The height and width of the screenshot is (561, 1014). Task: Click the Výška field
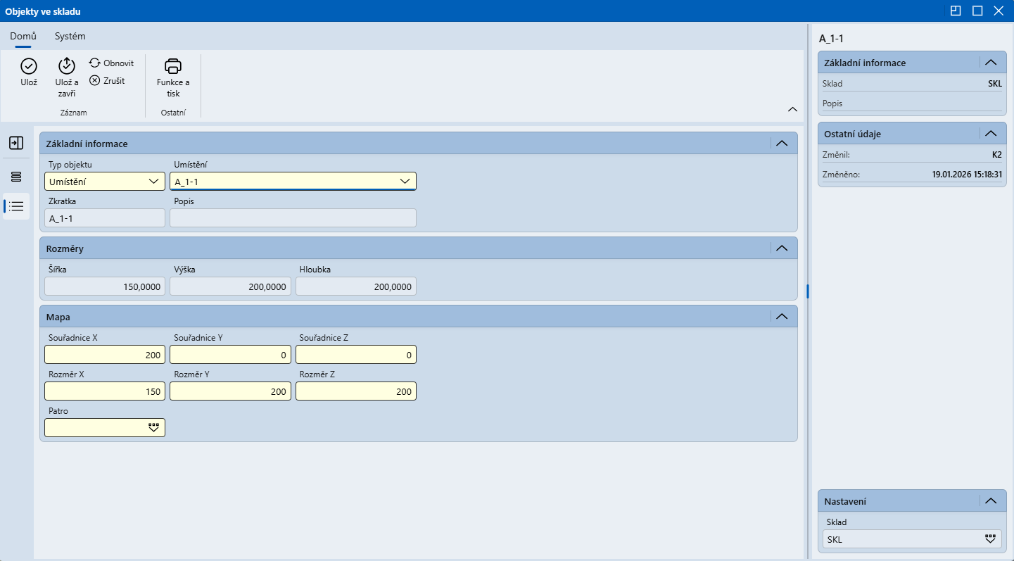[230, 286]
